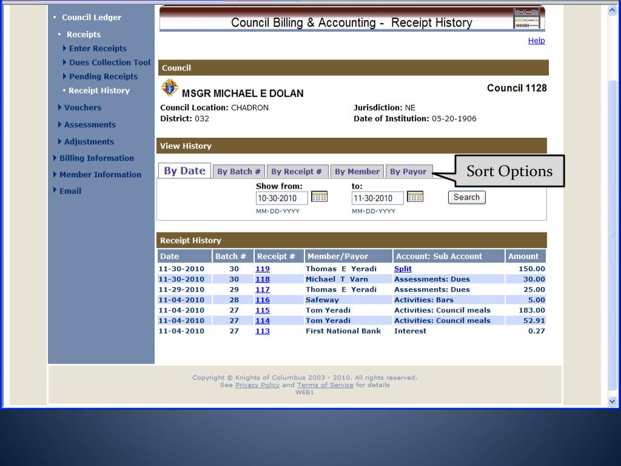Click the abacus icon in header banner
The image size is (621, 466).
pos(526,18)
